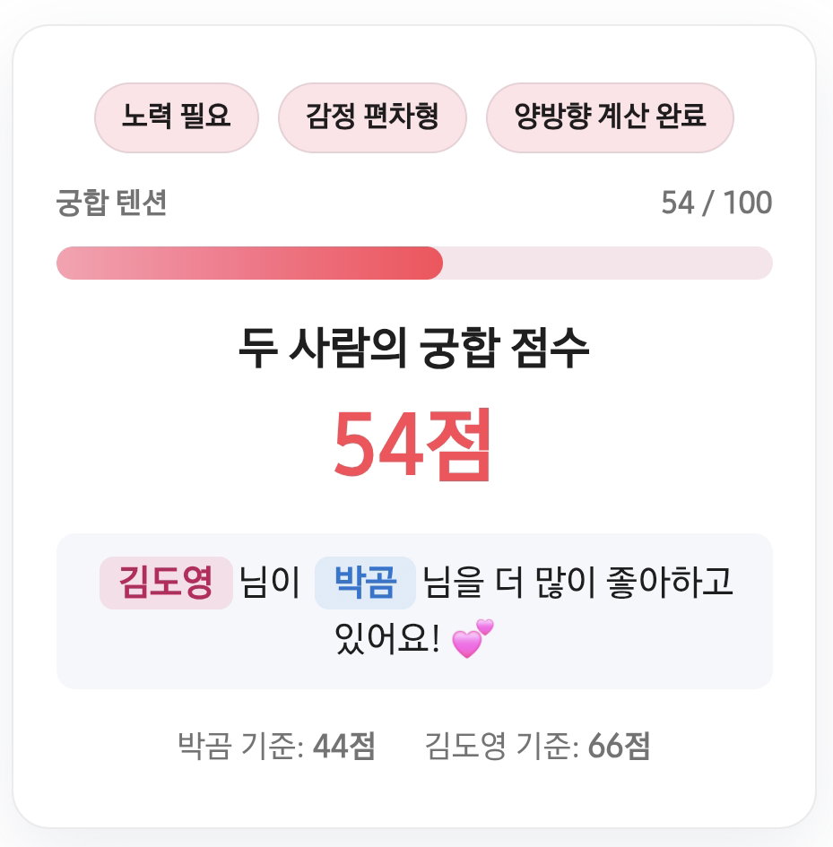
Task: Select the 감정 편차형 tag chip
Action: click(x=372, y=117)
